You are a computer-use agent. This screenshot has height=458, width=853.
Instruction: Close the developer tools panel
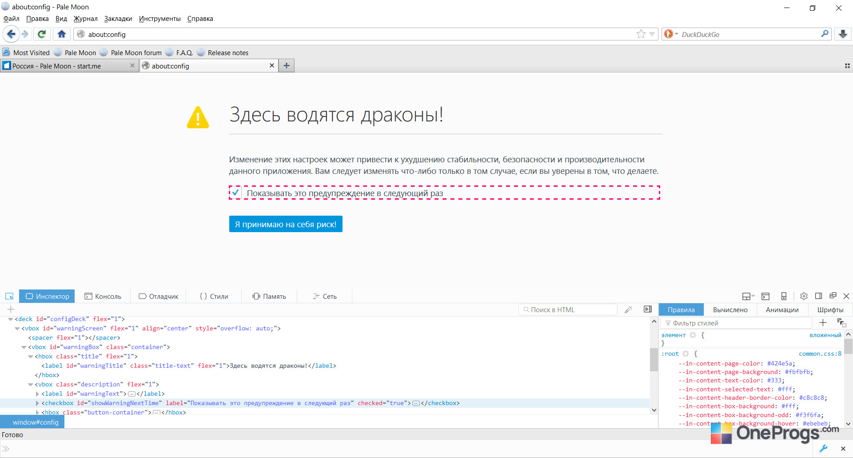(846, 296)
